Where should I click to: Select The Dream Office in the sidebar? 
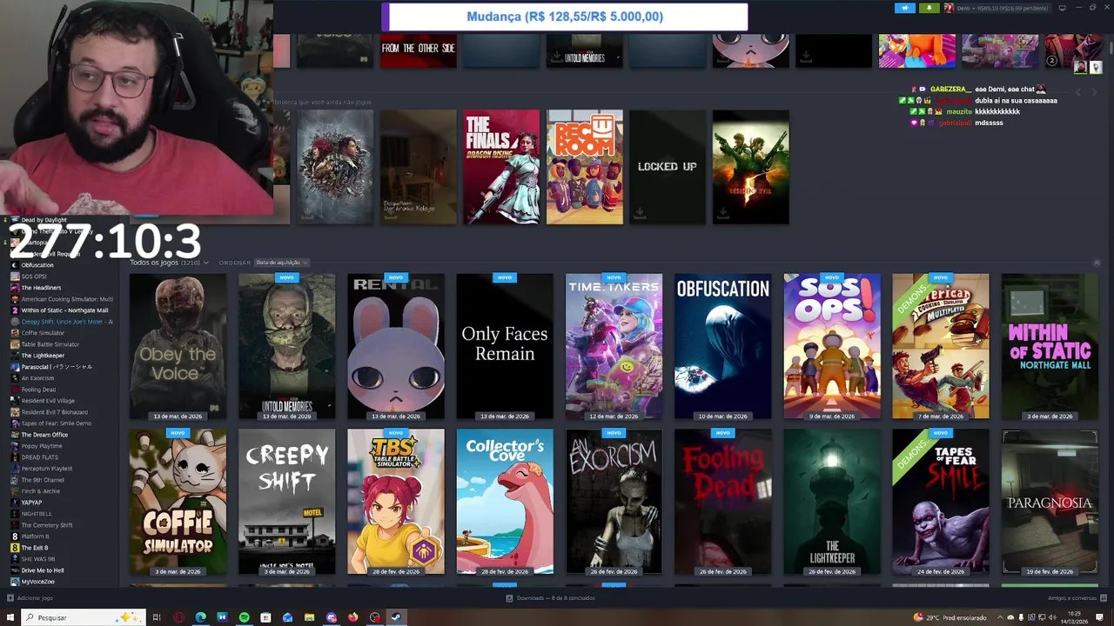pos(44,435)
